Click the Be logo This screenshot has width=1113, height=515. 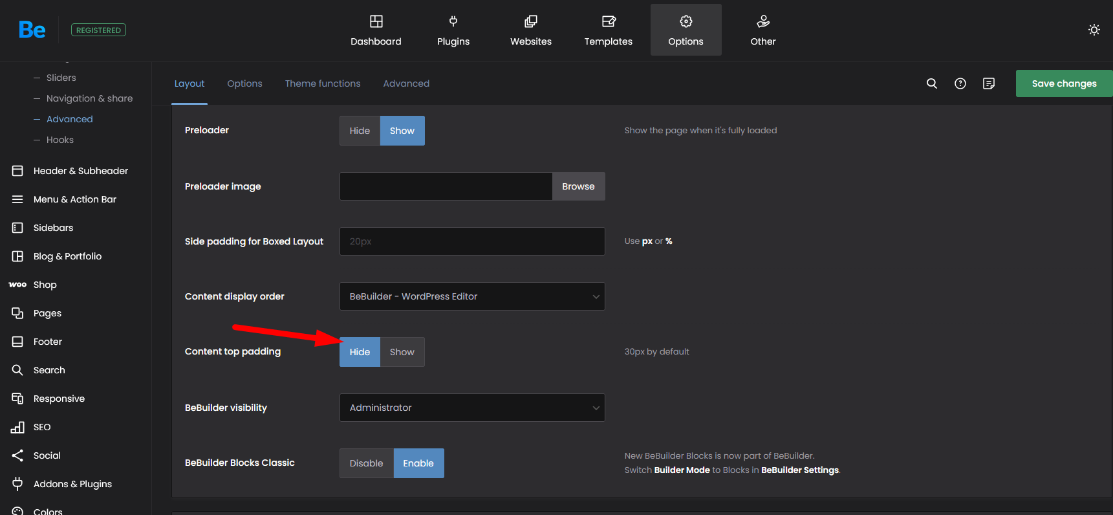click(x=32, y=30)
